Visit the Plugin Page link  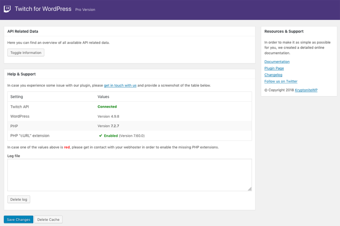274,68
